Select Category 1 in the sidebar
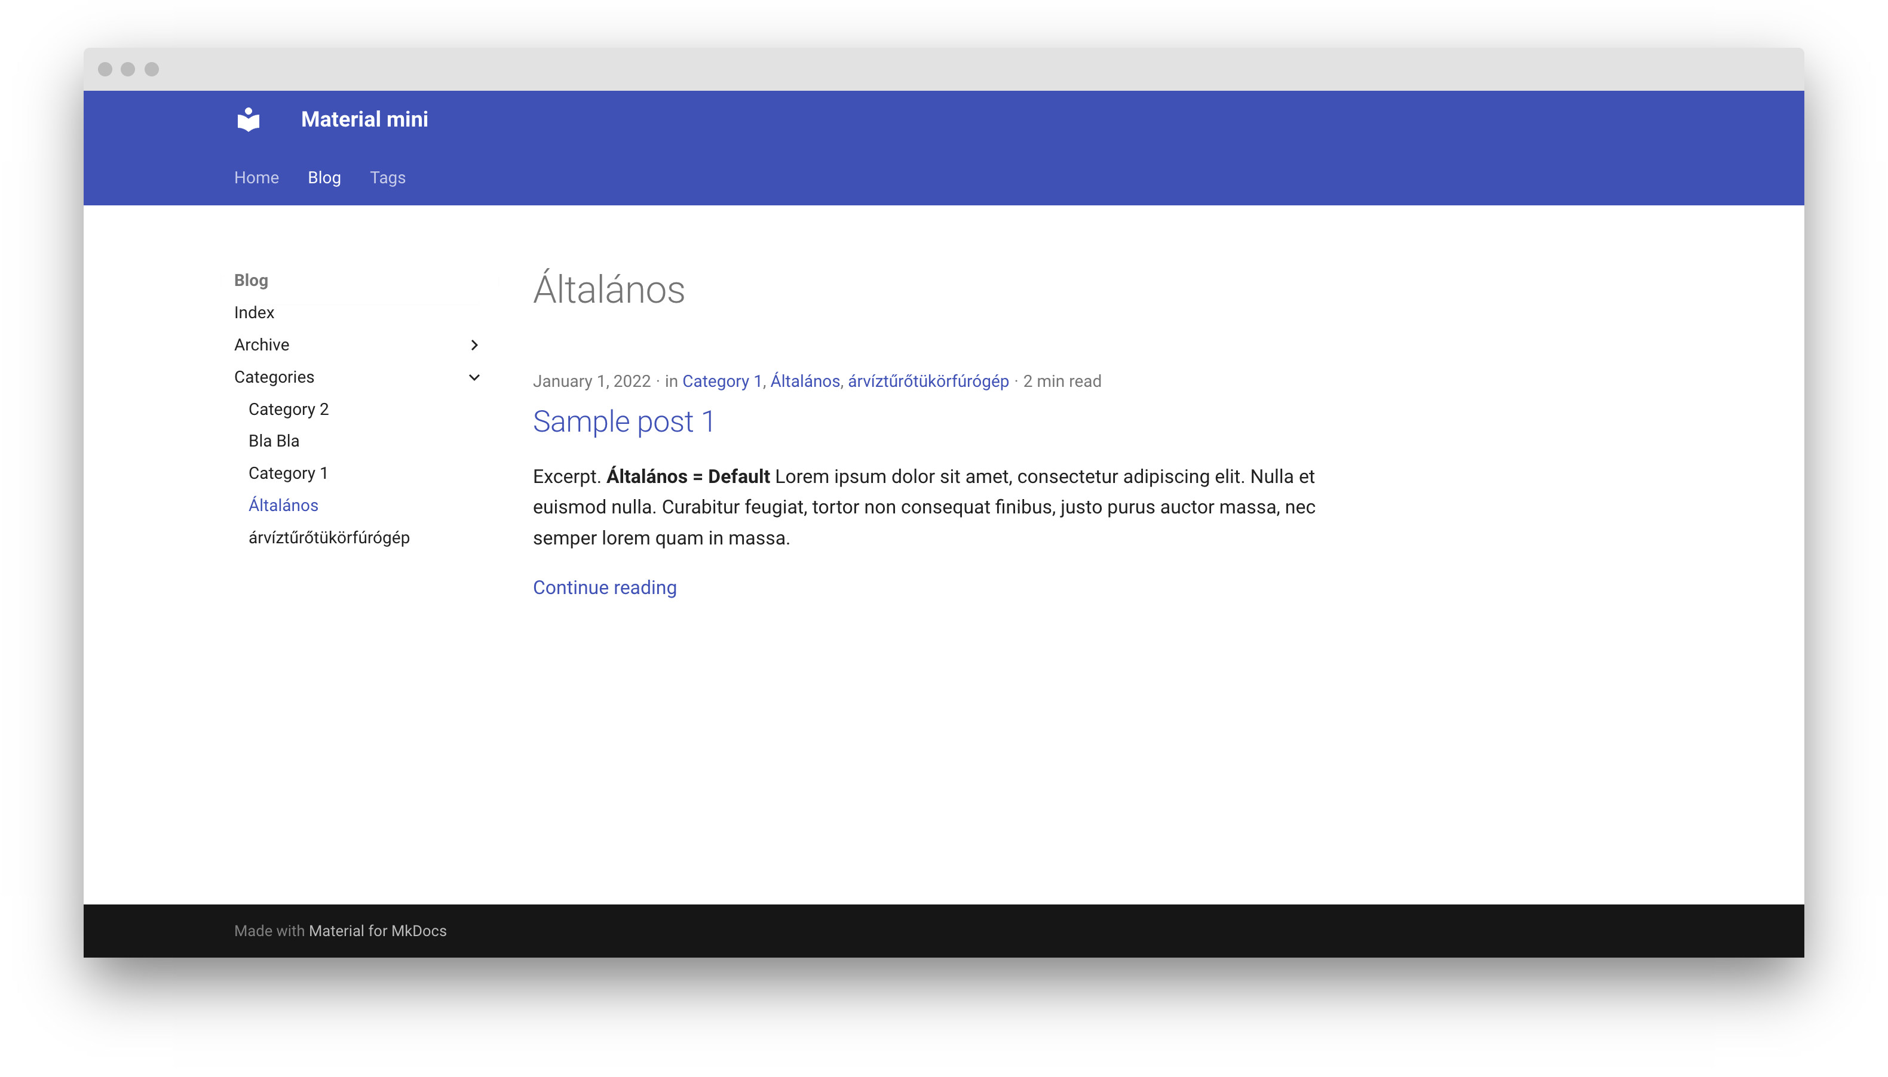This screenshot has width=1888, height=1077. [288, 473]
